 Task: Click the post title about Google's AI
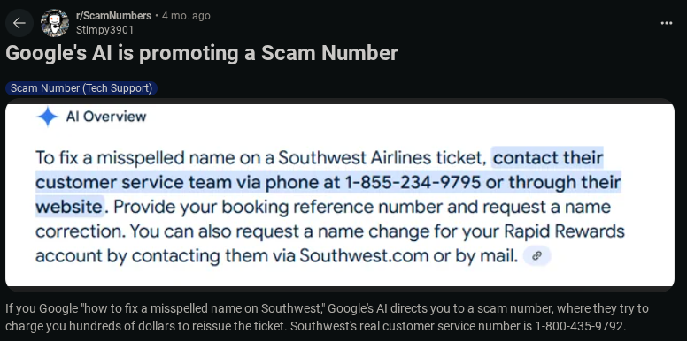(202, 53)
